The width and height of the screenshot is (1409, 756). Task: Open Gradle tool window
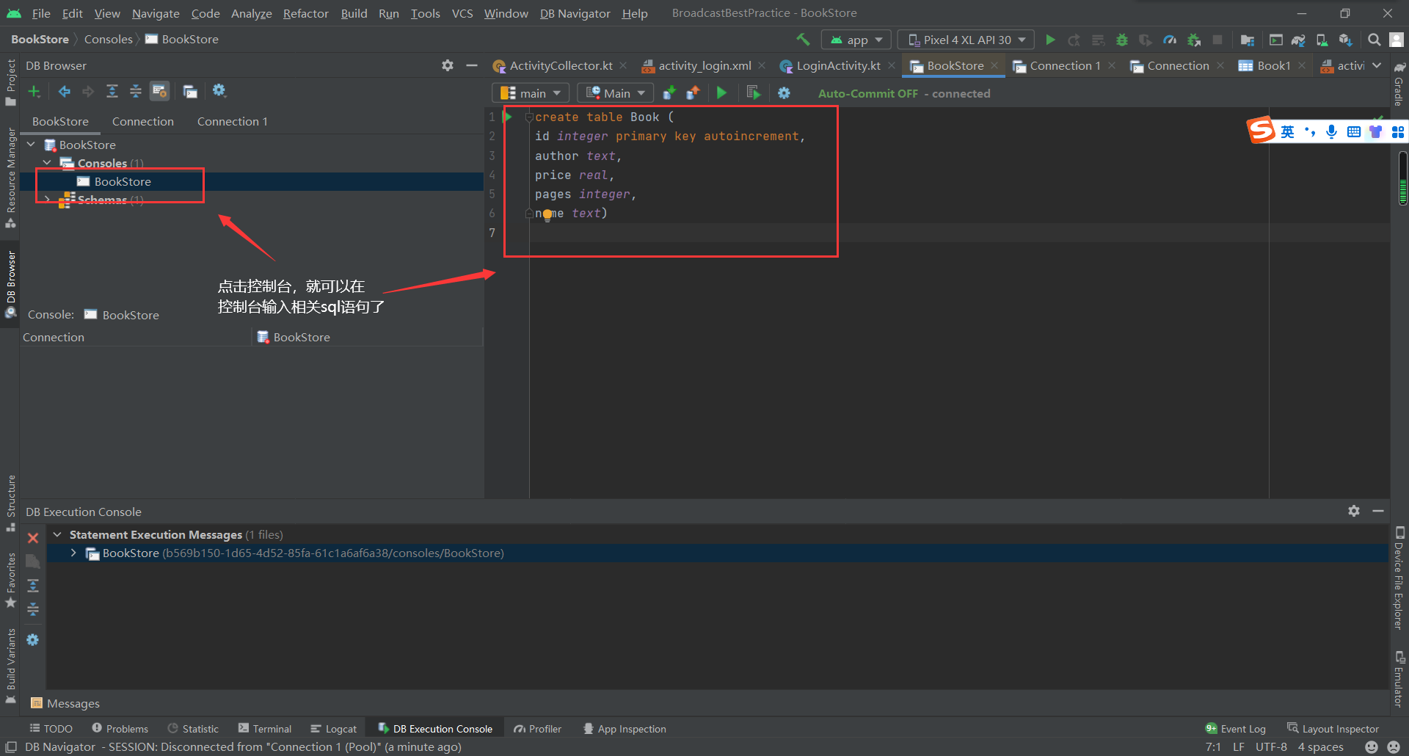pos(1399,84)
